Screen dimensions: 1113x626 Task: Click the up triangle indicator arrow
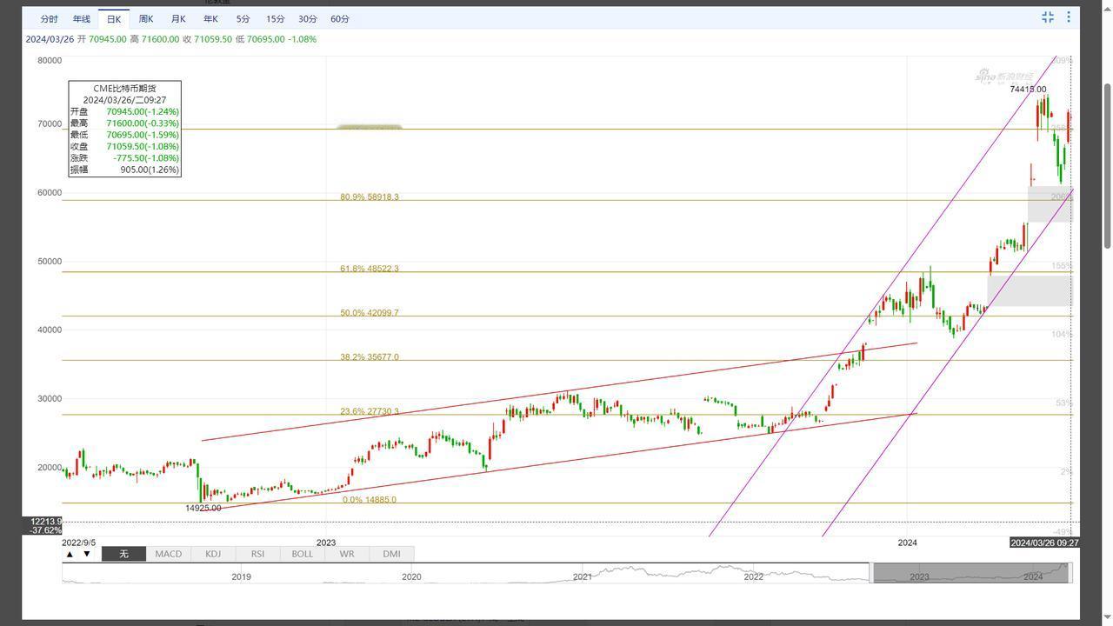[x=70, y=554]
